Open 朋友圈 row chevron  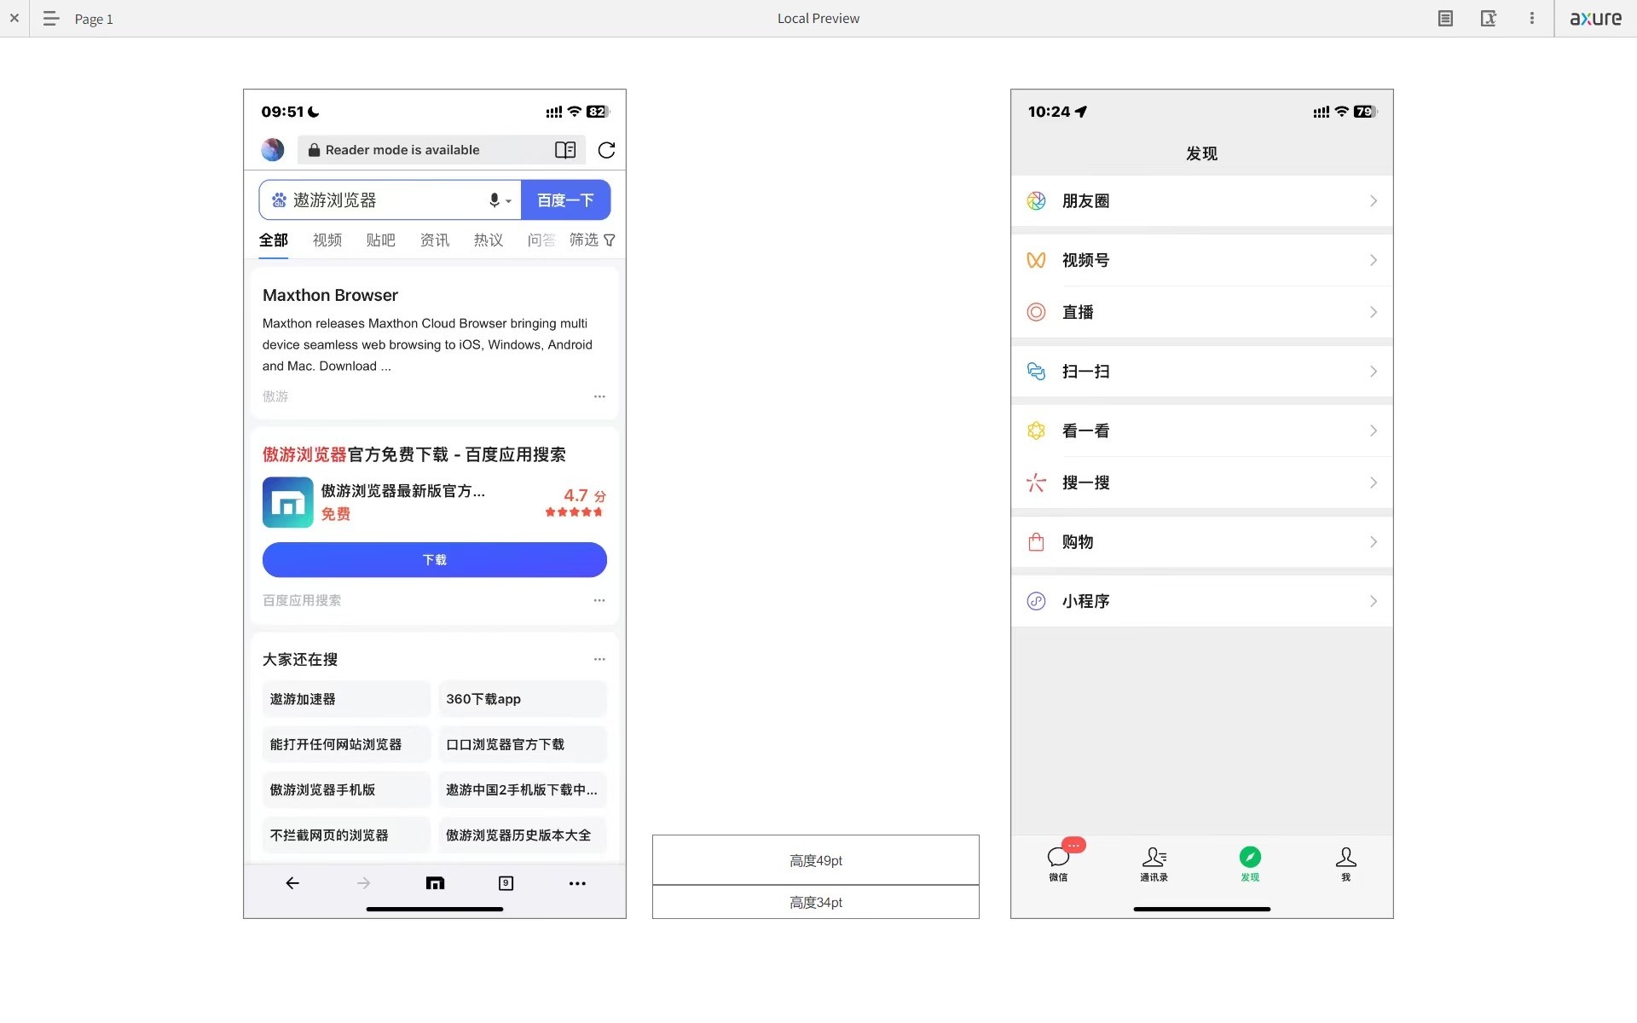click(1373, 201)
